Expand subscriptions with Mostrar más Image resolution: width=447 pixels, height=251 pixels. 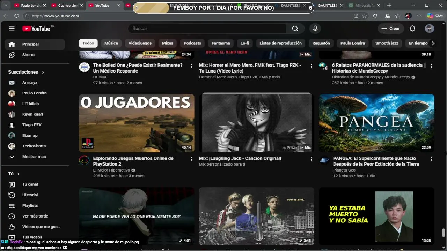[x=35, y=157]
